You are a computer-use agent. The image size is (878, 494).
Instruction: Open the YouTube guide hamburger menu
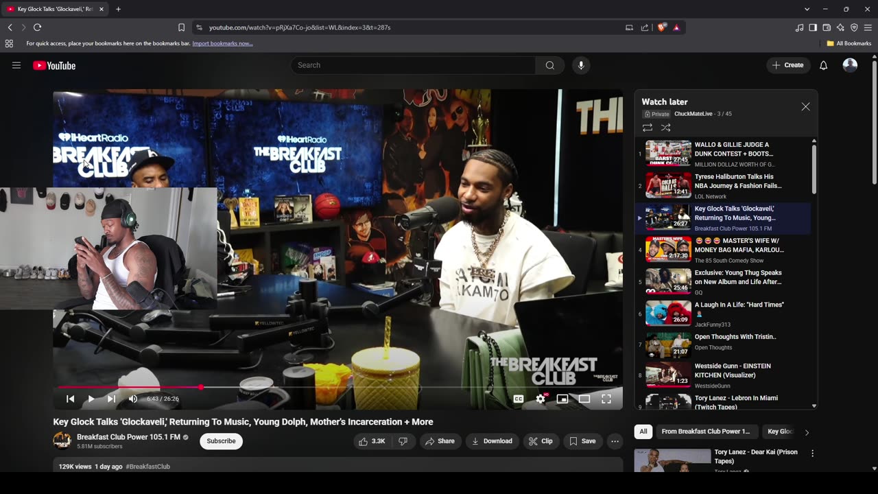[x=16, y=65]
